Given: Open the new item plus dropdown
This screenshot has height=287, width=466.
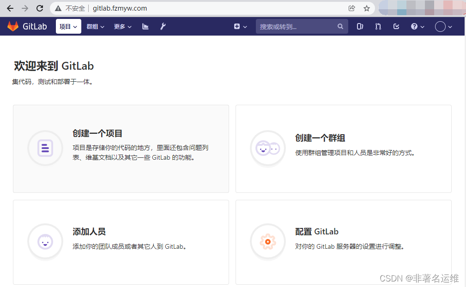Looking at the screenshot, I should tap(240, 26).
